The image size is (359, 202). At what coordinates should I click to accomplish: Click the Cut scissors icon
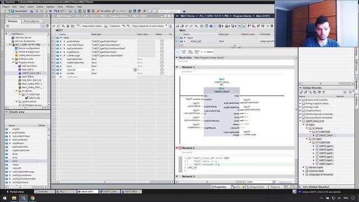click(37, 11)
